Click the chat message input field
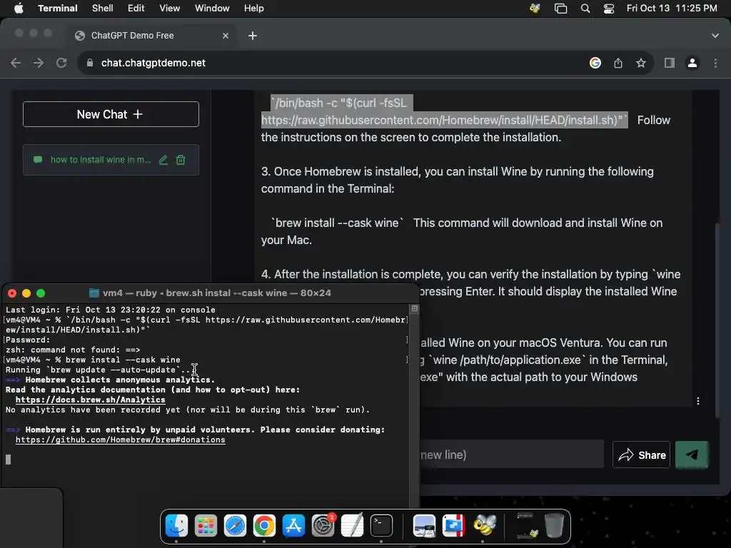This screenshot has width=731, height=548. coord(511,455)
